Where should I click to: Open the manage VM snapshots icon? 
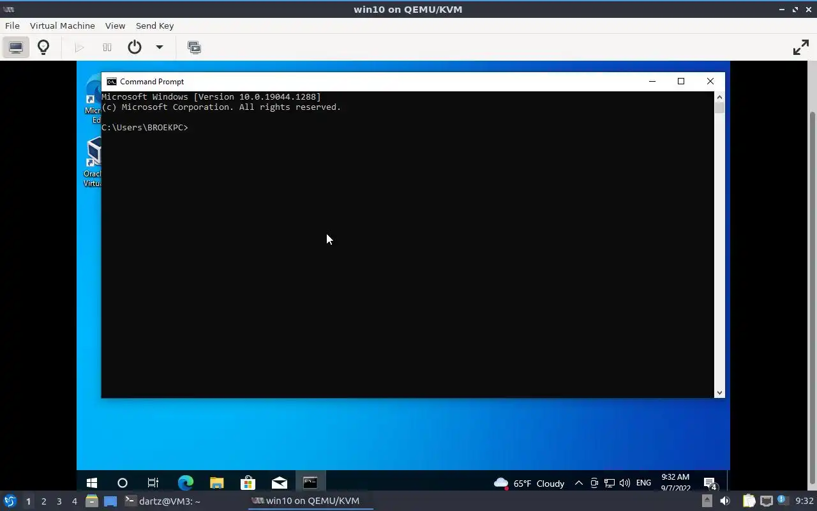[x=194, y=47]
